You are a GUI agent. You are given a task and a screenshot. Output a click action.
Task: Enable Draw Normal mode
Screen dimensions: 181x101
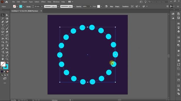tap(2, 75)
